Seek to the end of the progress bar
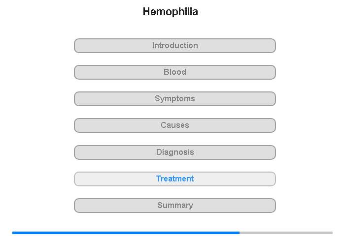 click(332, 233)
